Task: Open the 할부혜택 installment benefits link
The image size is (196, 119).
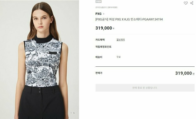Action: pos(120,40)
